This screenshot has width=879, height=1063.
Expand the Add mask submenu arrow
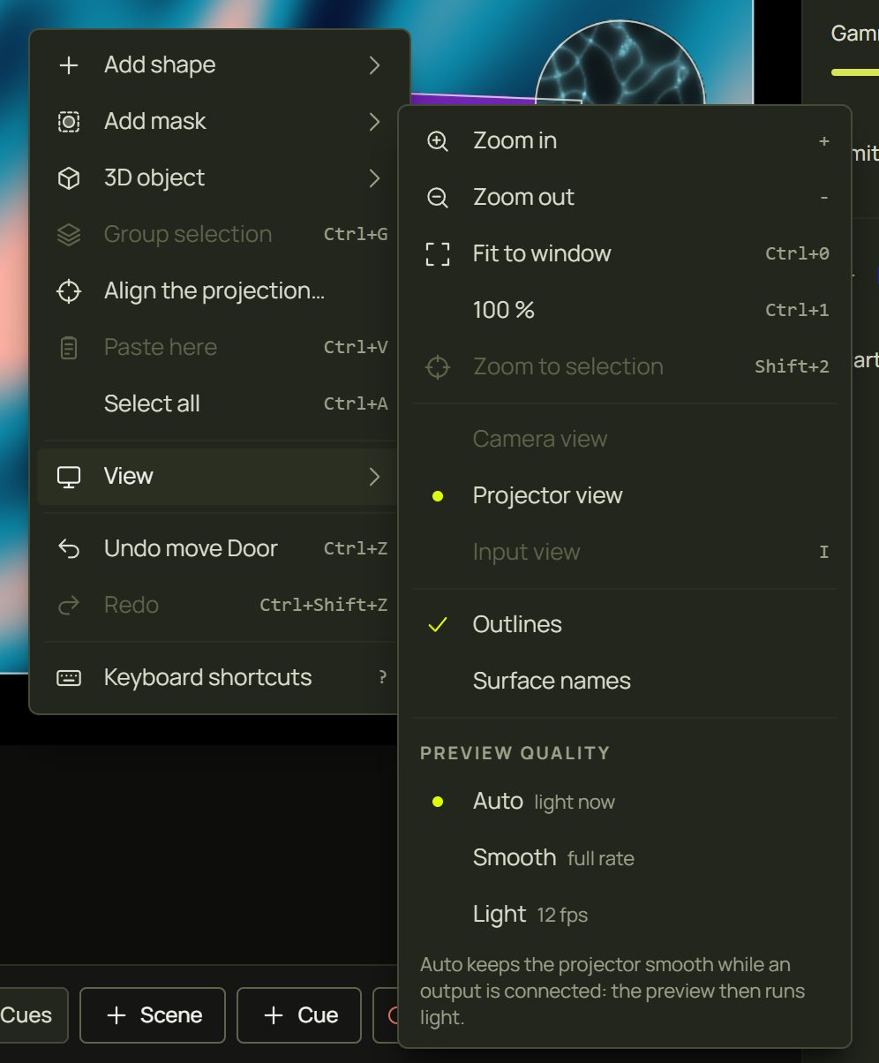tap(375, 122)
